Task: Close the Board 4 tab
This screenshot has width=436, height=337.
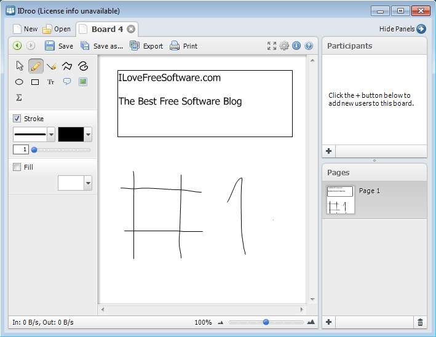Action: (x=131, y=29)
